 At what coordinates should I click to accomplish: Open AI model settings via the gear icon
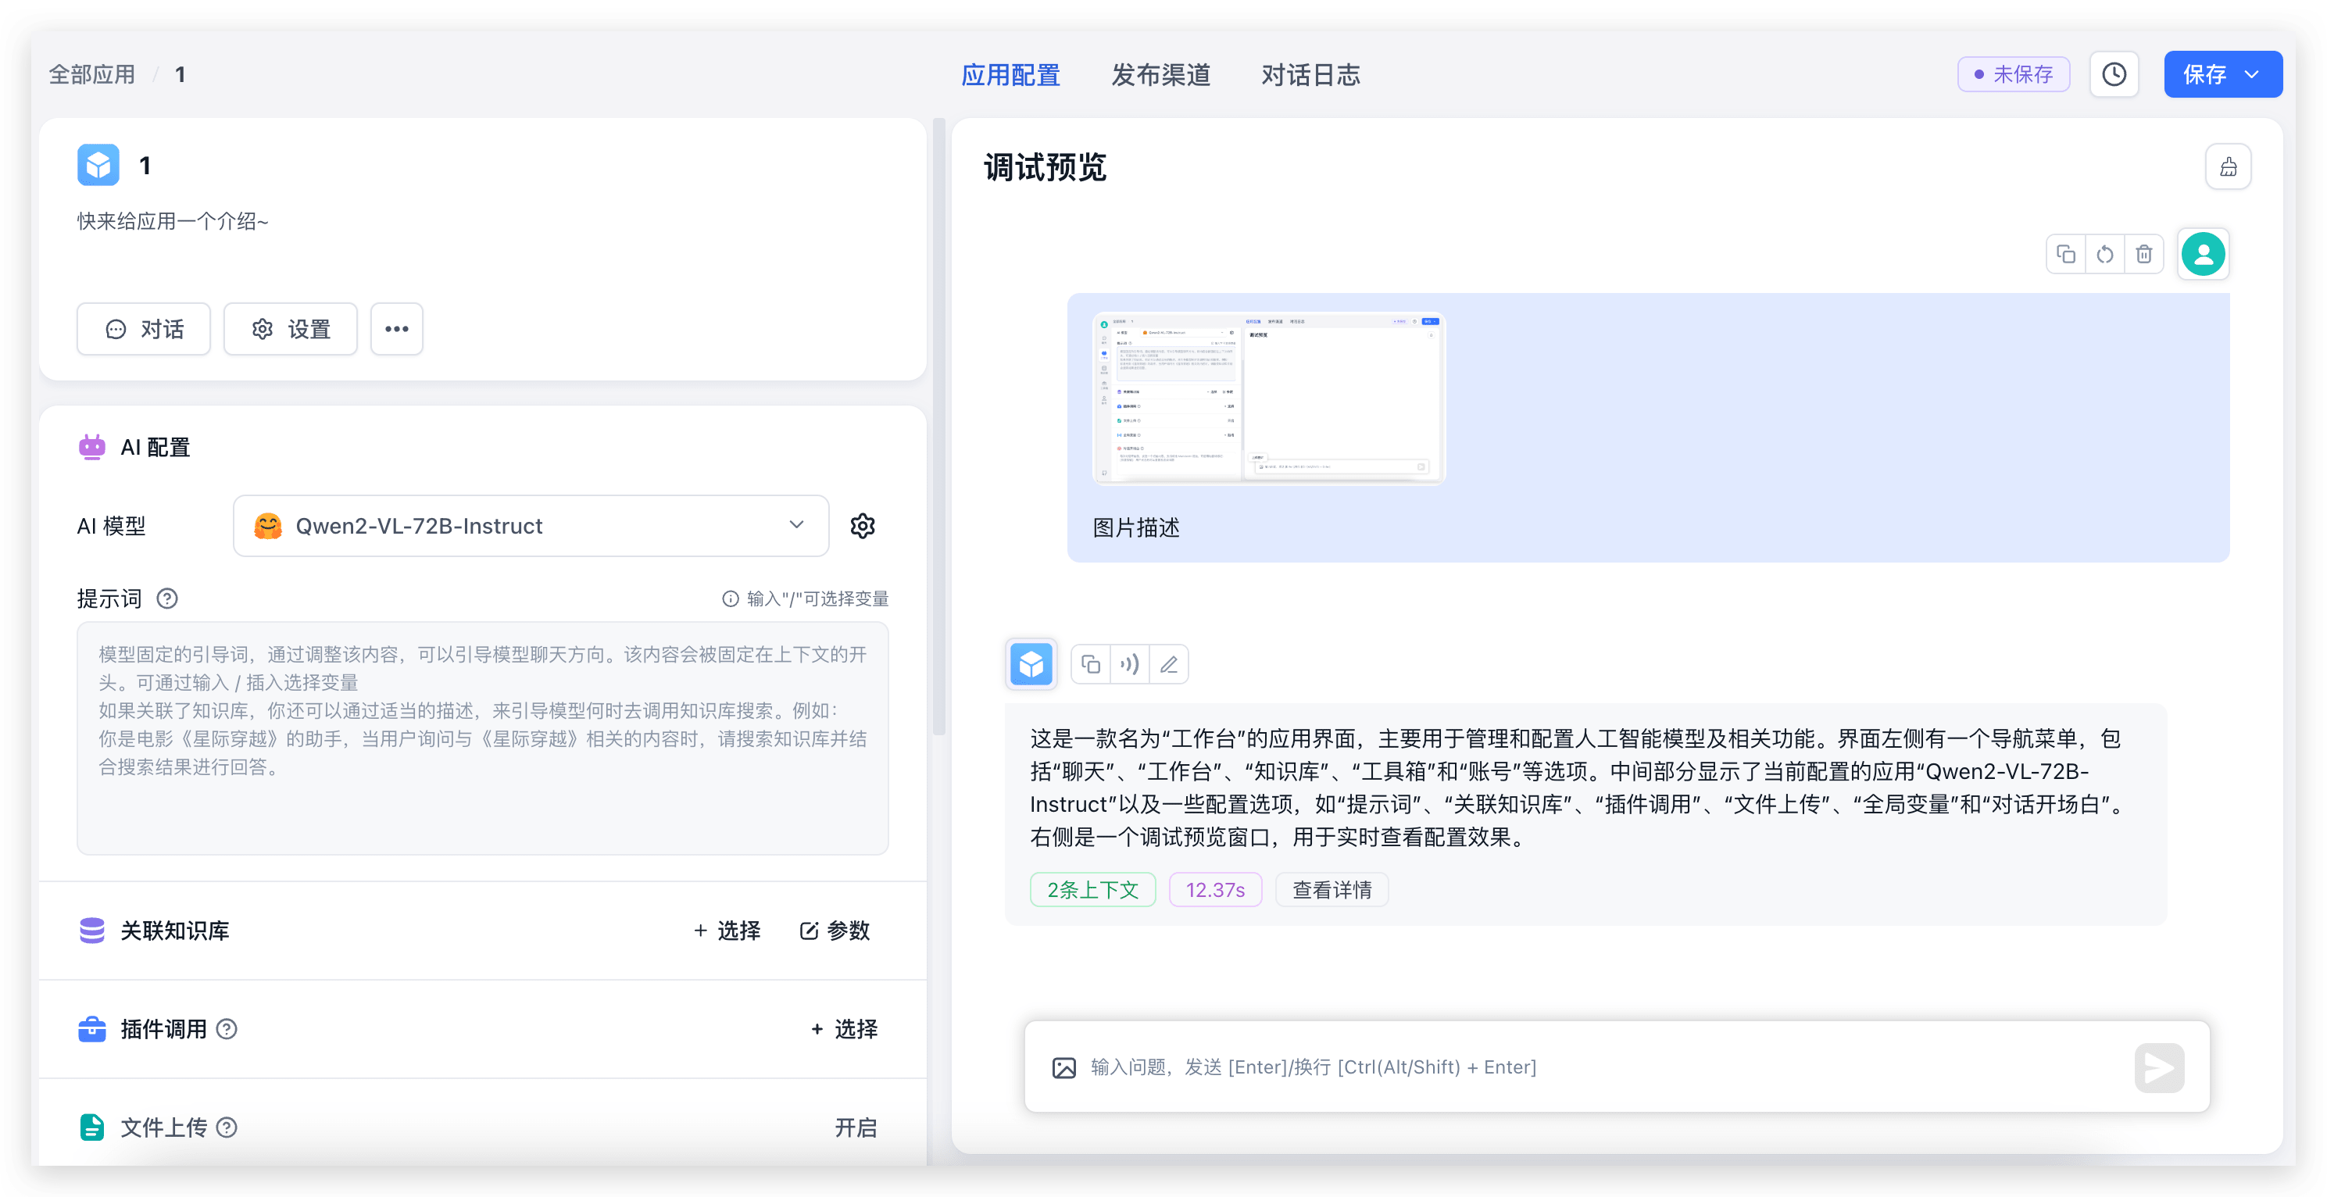point(863,525)
